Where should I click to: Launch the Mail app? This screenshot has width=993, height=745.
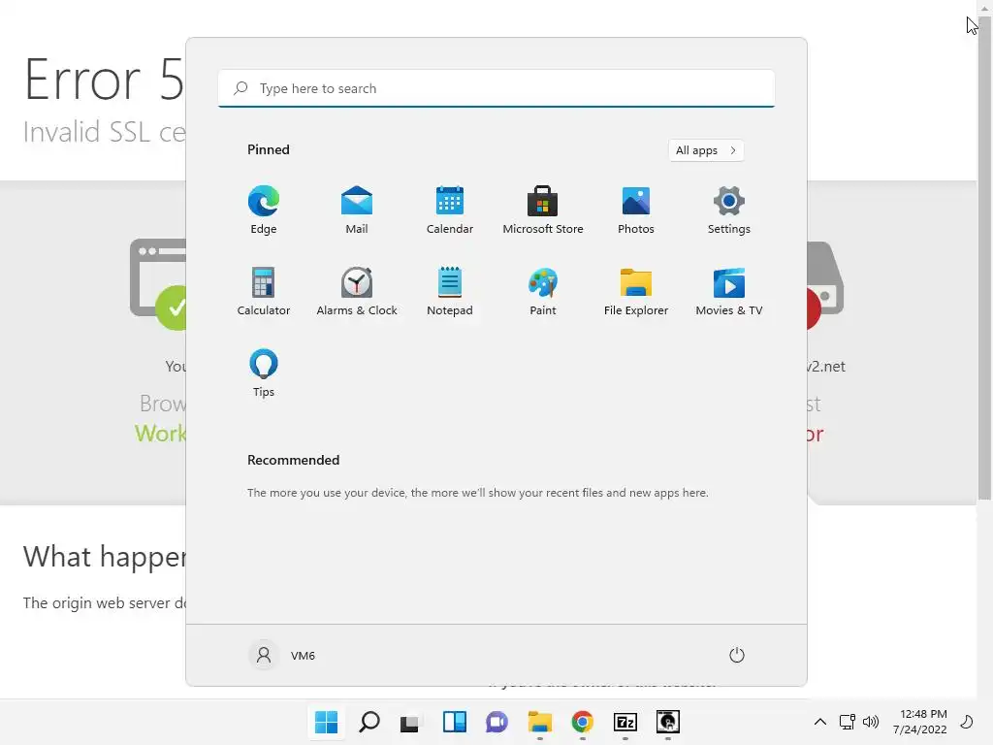357,210
